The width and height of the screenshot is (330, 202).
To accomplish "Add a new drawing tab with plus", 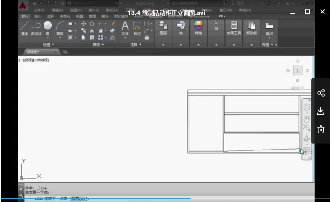I will coord(65,52).
